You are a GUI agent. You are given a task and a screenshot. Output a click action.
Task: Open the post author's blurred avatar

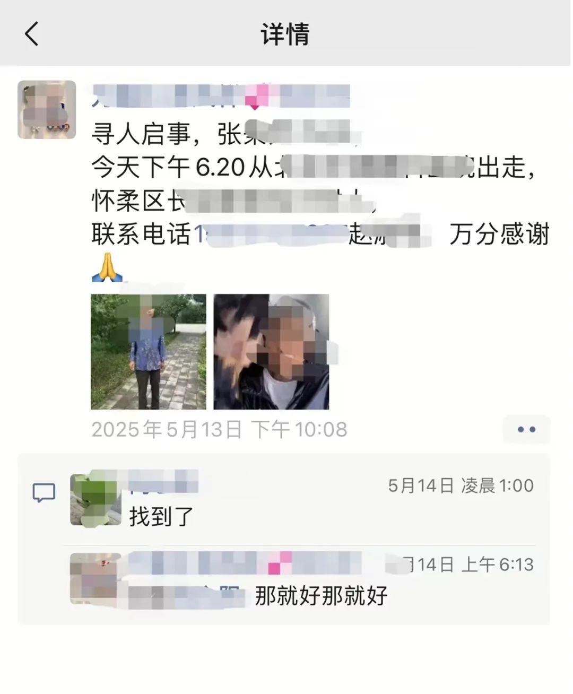(x=47, y=110)
